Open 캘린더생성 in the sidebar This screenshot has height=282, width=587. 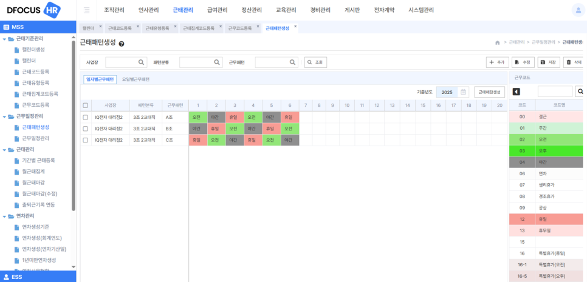coord(33,50)
